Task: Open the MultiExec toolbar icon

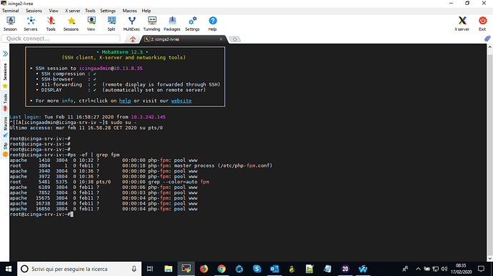Action: [131, 24]
